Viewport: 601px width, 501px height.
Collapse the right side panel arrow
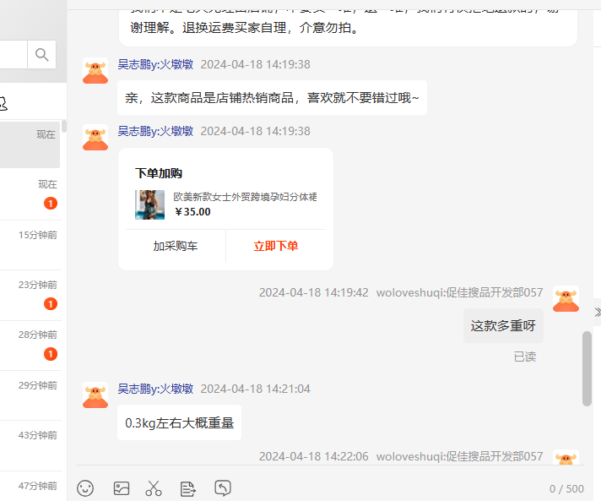point(597,312)
